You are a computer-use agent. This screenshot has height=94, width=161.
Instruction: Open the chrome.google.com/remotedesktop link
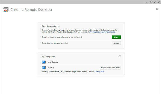point(102,32)
